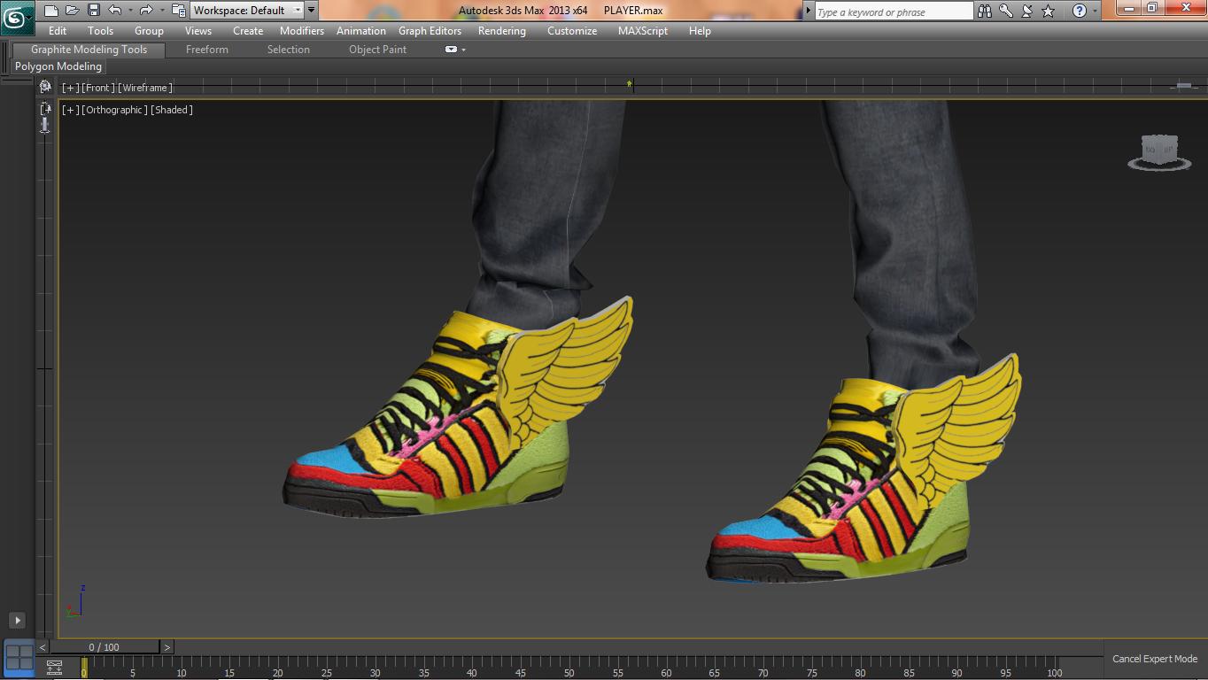Open the 3ds Max application menu logo
This screenshot has width=1208, height=680.
(x=15, y=16)
